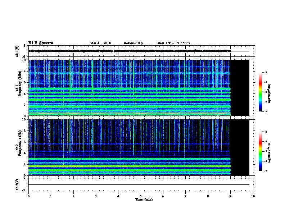
Task: Click the ch.2 spectrogram color scale bar
Action: click(x=260, y=151)
